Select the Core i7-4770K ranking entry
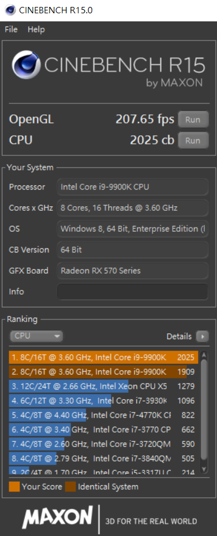The image size is (217, 536). point(104,415)
